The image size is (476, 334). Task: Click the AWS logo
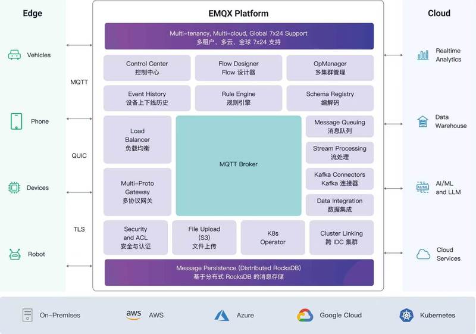(x=133, y=314)
